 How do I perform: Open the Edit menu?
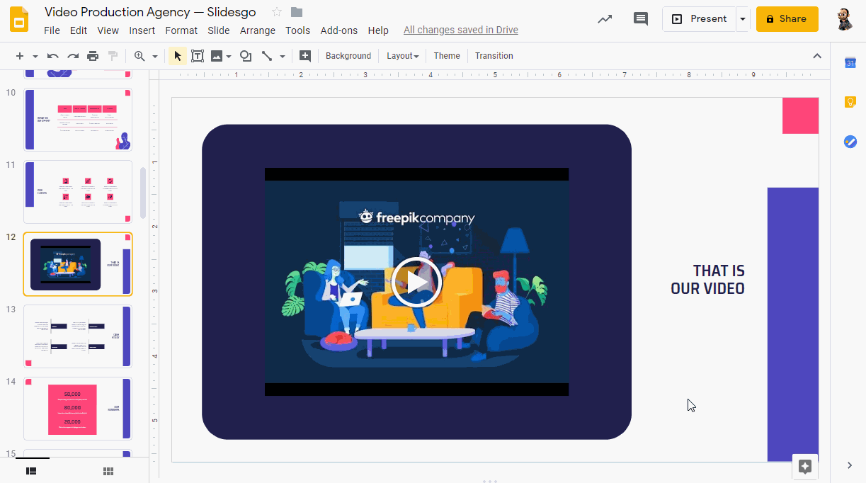click(79, 30)
